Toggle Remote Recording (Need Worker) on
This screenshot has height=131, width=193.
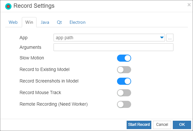tap(124, 104)
